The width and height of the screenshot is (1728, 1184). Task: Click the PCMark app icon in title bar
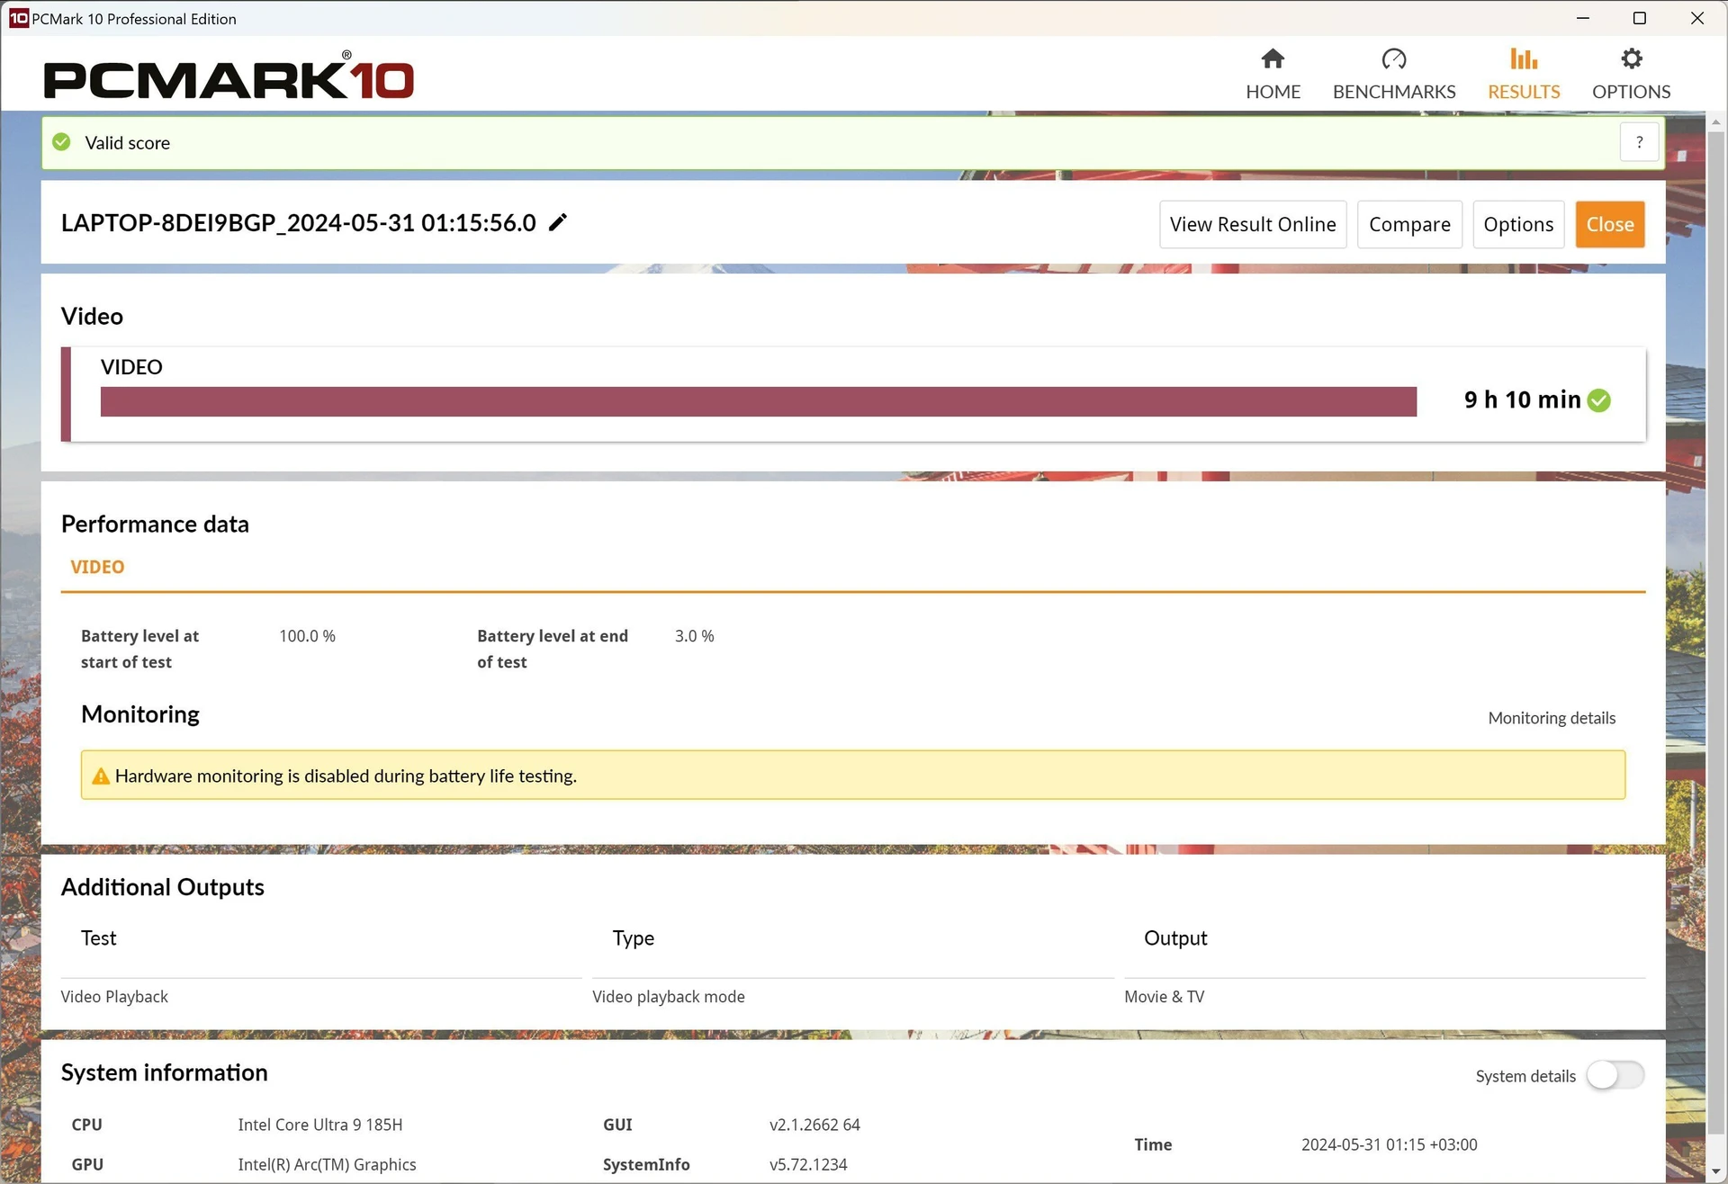[19, 18]
